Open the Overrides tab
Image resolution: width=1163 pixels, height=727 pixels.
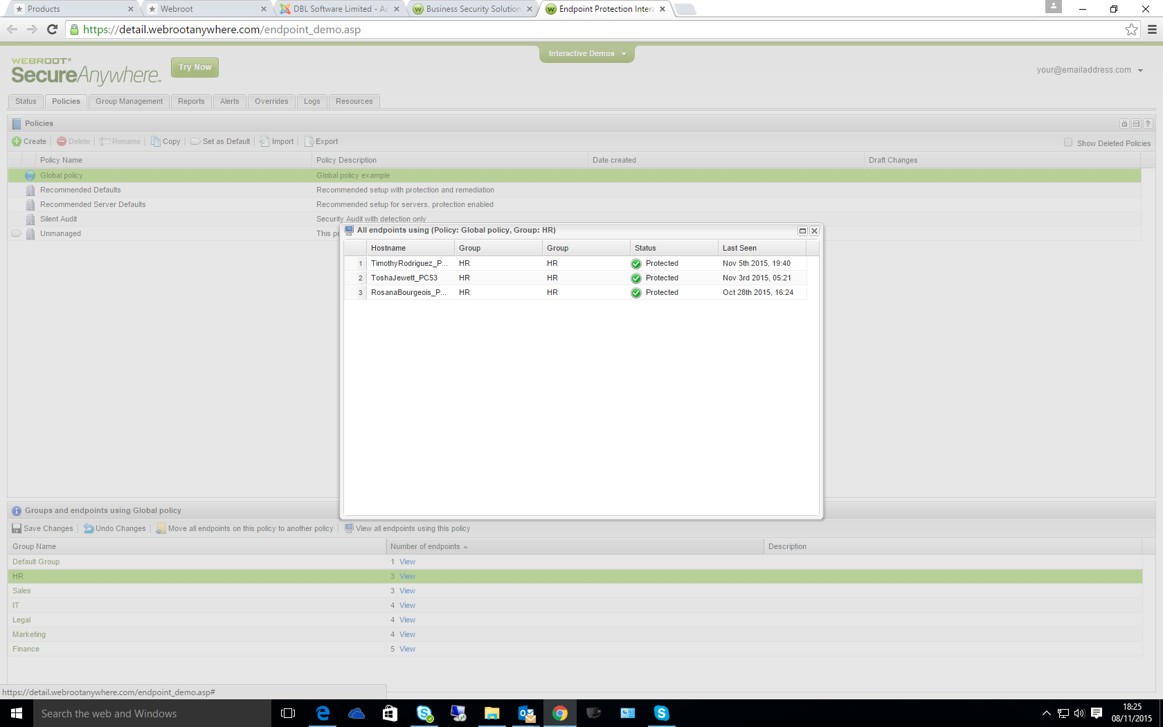271,102
